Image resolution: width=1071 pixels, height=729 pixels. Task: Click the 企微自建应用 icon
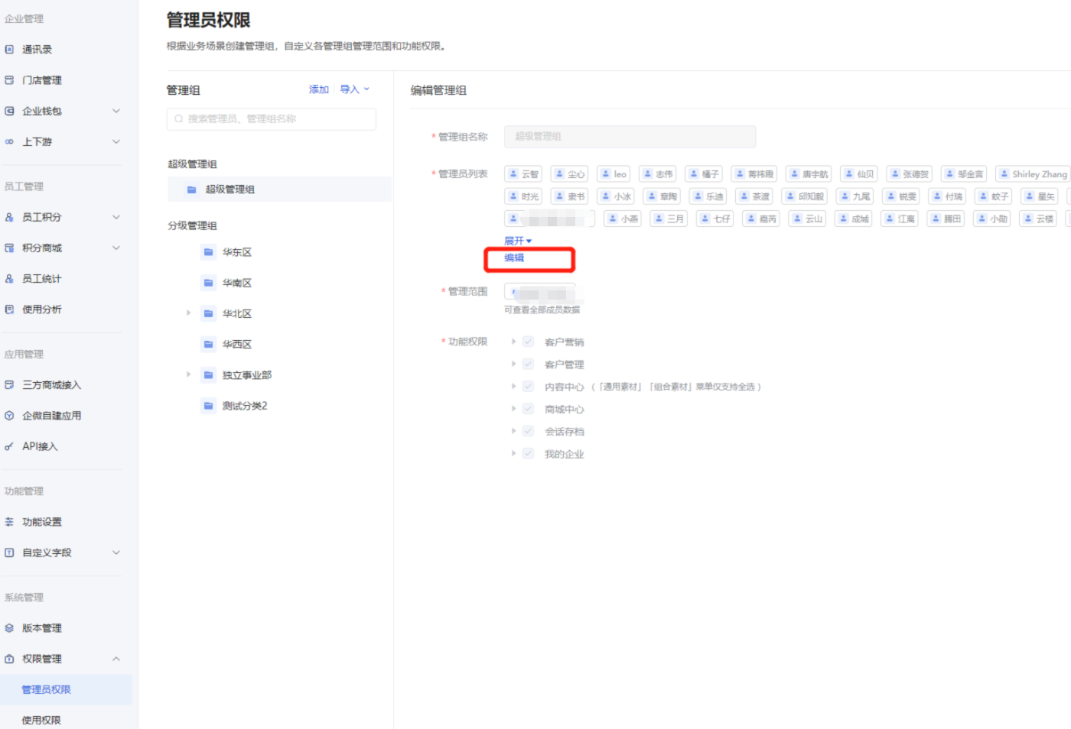[x=9, y=416]
